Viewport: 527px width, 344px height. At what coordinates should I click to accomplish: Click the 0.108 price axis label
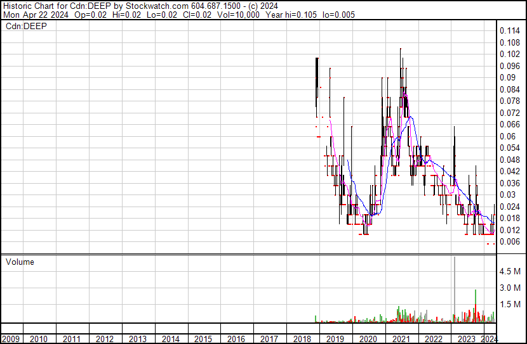coord(510,42)
